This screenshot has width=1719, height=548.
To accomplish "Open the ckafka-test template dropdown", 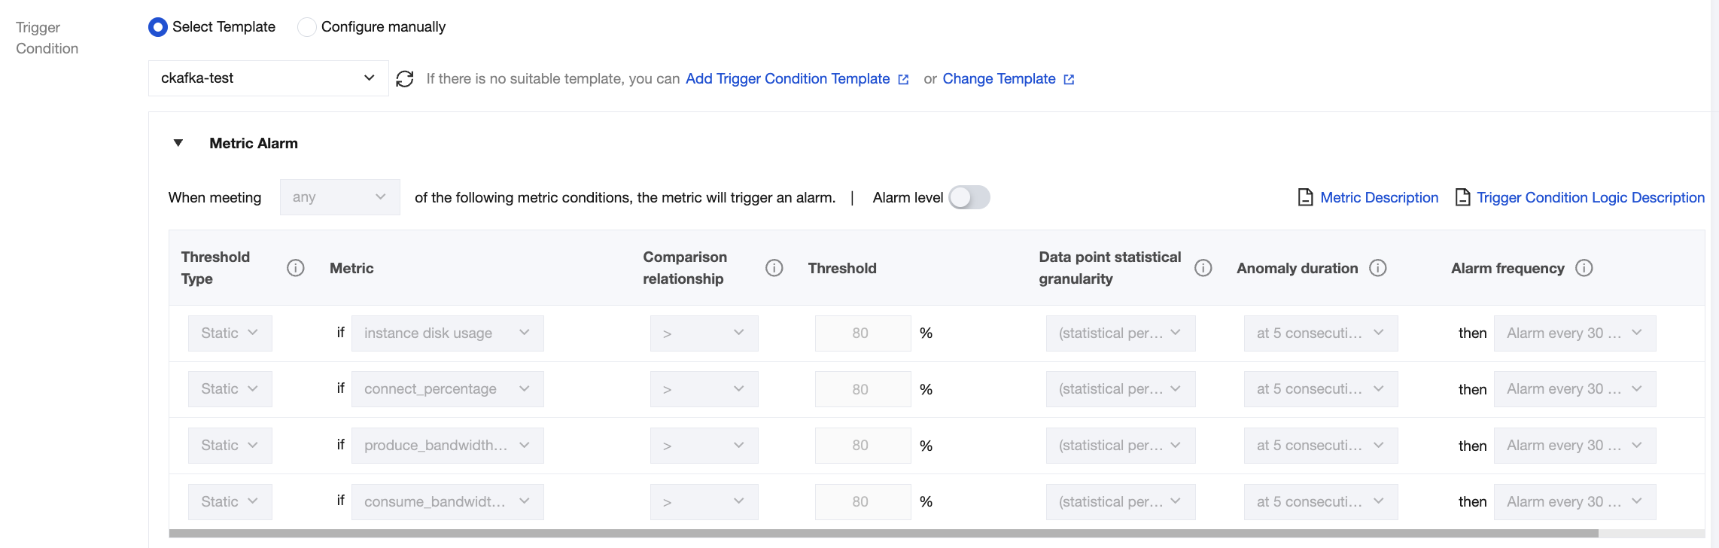I will pos(268,78).
